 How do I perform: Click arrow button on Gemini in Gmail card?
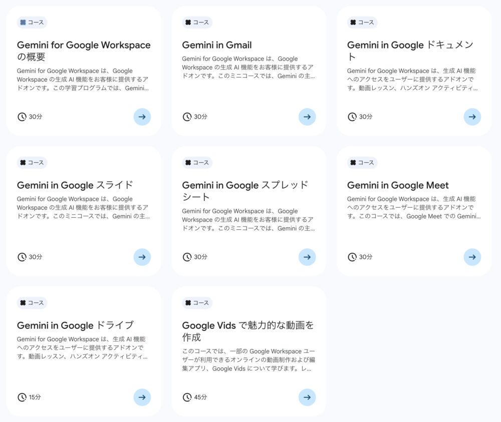tap(307, 117)
